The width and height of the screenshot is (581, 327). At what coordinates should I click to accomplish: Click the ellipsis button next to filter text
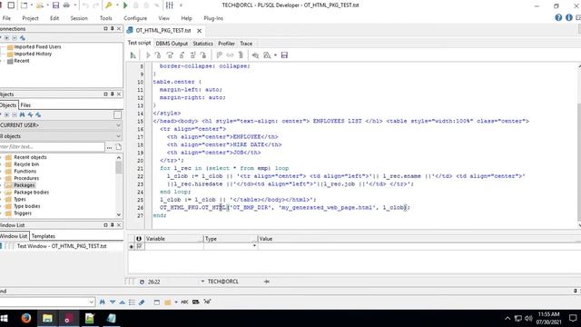[x=109, y=147]
